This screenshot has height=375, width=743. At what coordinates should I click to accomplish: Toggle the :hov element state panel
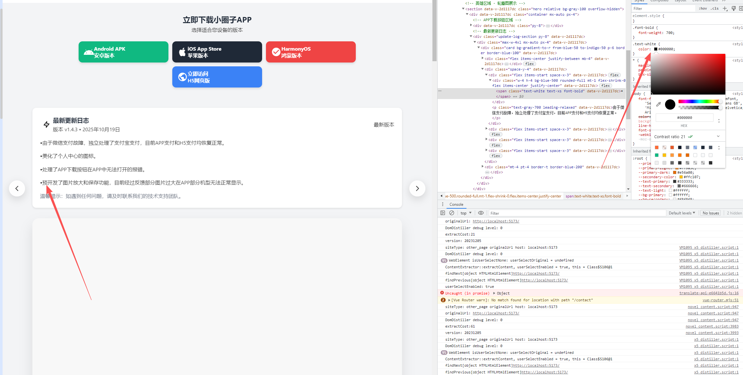click(x=703, y=9)
